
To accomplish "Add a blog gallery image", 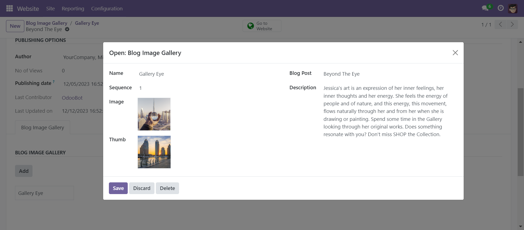I will (24, 171).
